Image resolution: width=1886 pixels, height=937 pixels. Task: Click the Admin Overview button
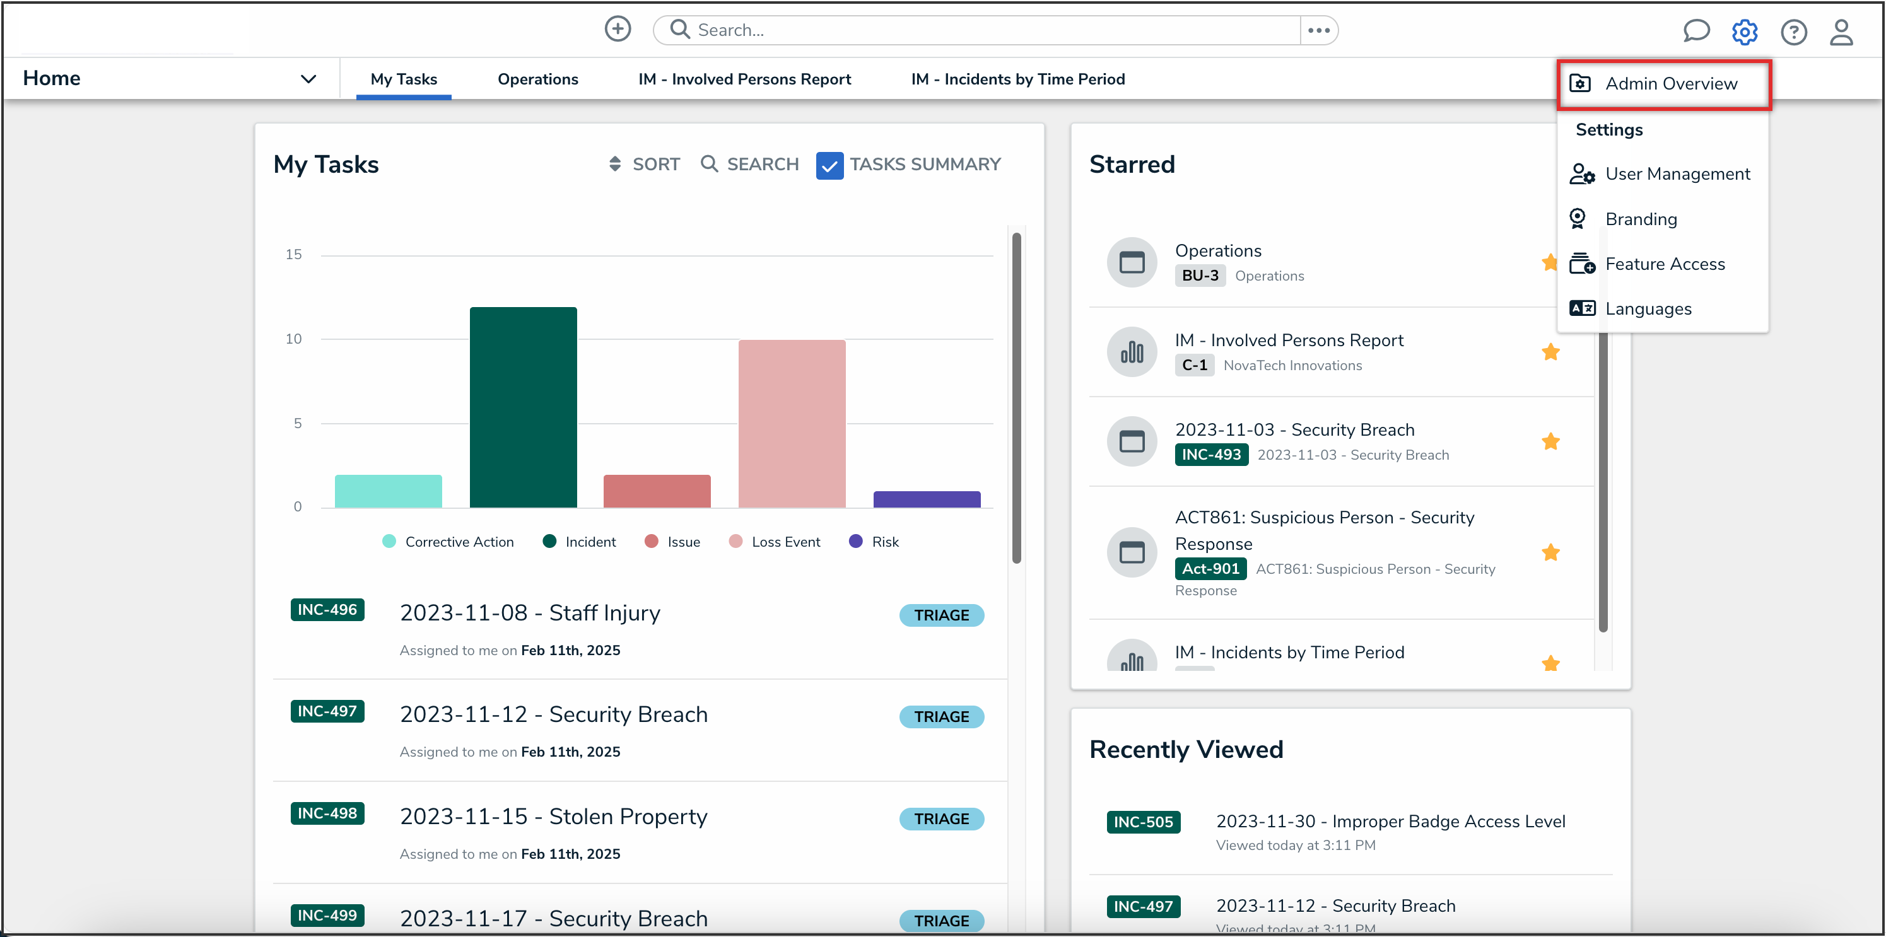coord(1663,83)
